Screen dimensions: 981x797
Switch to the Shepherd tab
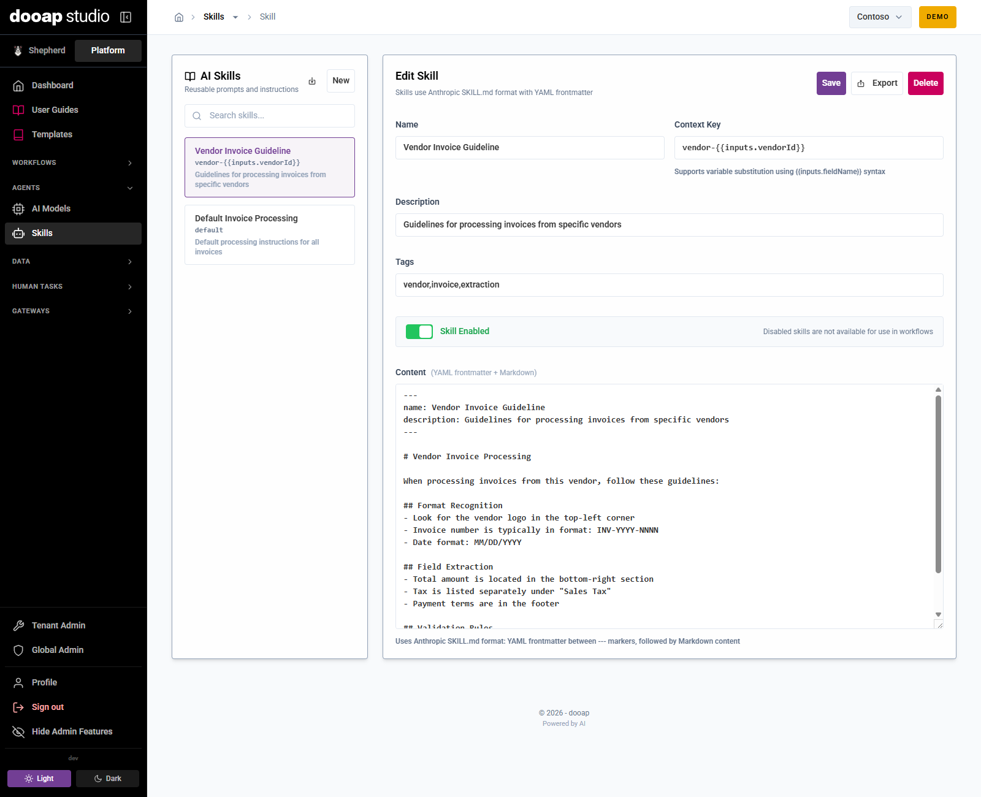pyautogui.click(x=39, y=51)
